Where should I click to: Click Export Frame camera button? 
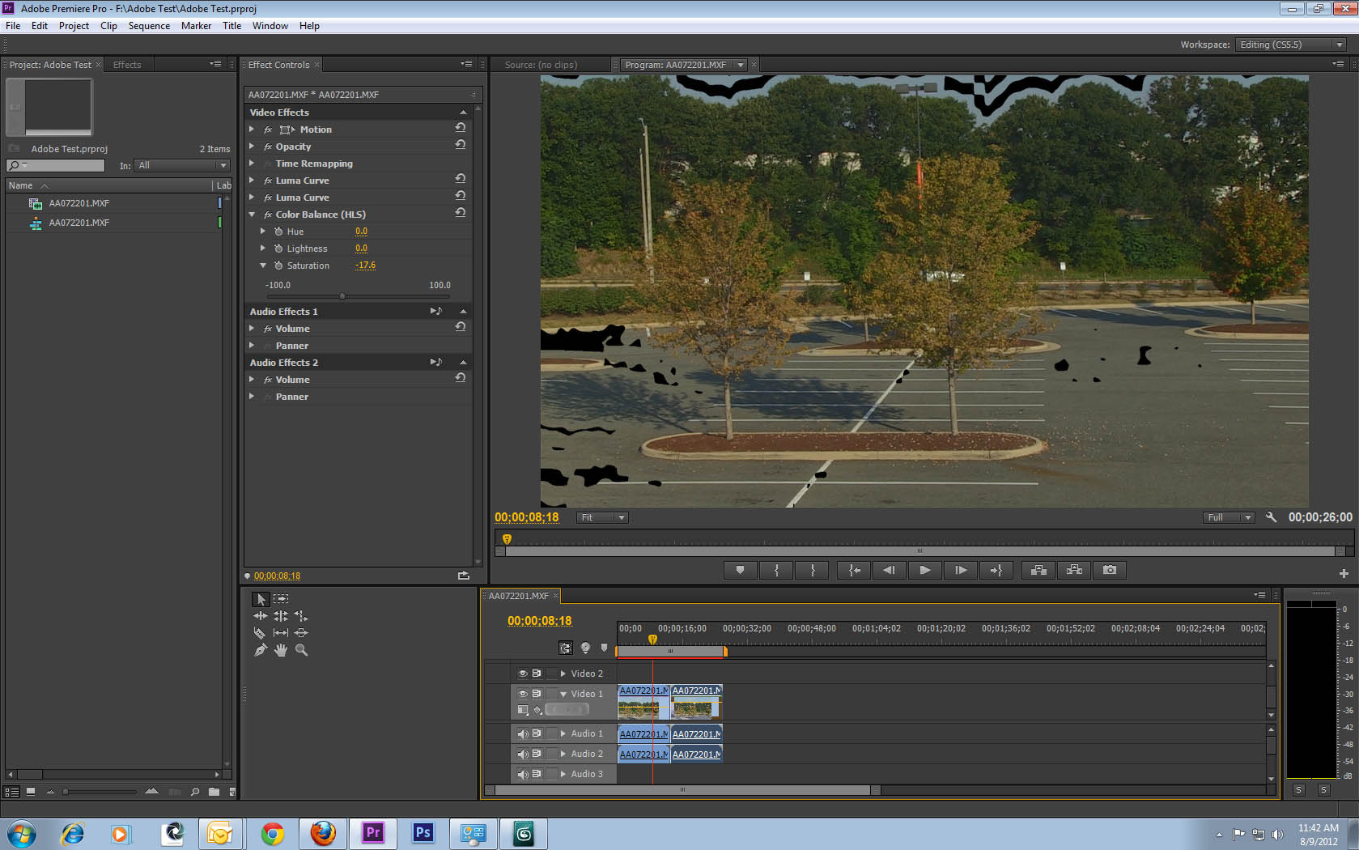click(1110, 570)
